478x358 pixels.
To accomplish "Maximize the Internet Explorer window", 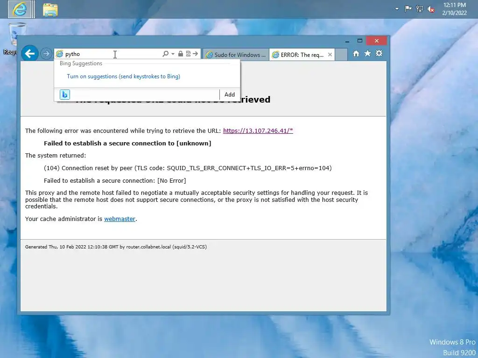I will click(360, 41).
